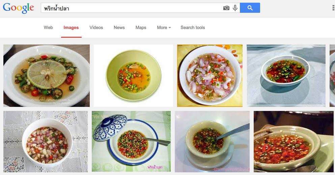Open the Google apps grid icon
Image resolution: width=335 pixels, height=175 pixels.
point(333,8)
